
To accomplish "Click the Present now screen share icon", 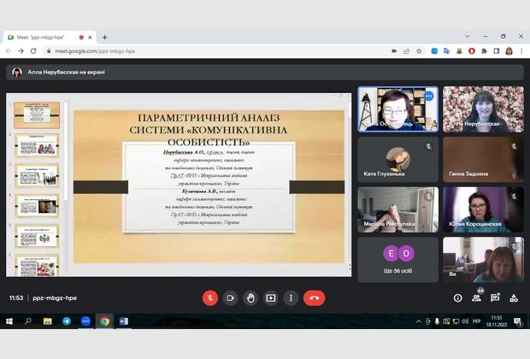I will [x=271, y=297].
